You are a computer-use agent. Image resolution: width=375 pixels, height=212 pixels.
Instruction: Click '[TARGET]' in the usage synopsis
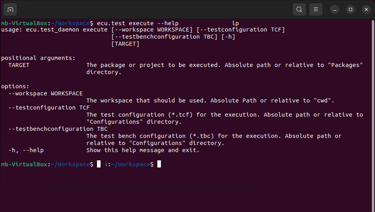[125, 44]
